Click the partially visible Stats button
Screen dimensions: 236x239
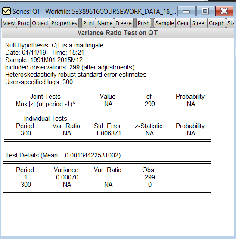[x=230, y=23]
